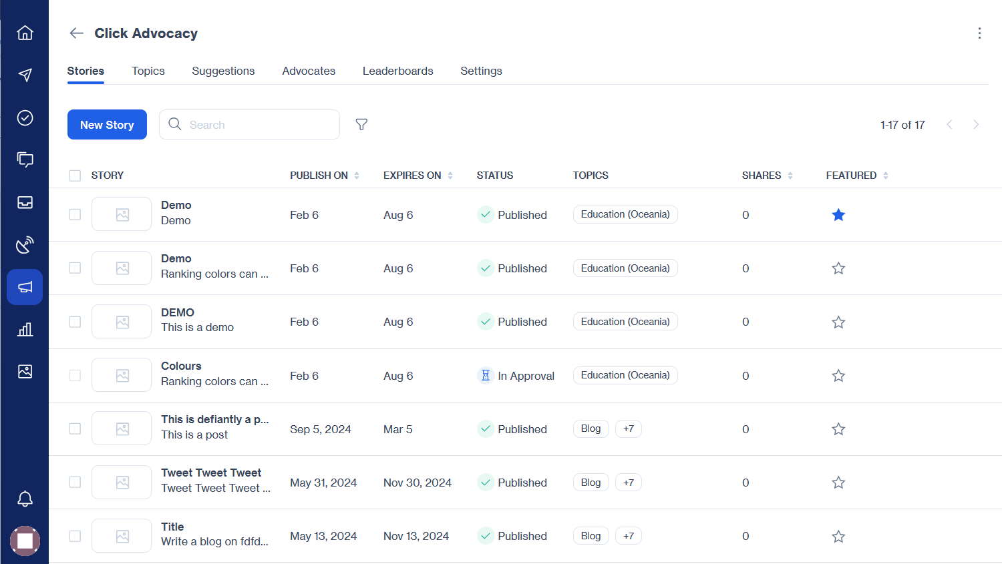Viewport: 1002px width, 564px height.
Task: Star the Tweet Tweet Tweet story
Action: pyautogui.click(x=838, y=483)
